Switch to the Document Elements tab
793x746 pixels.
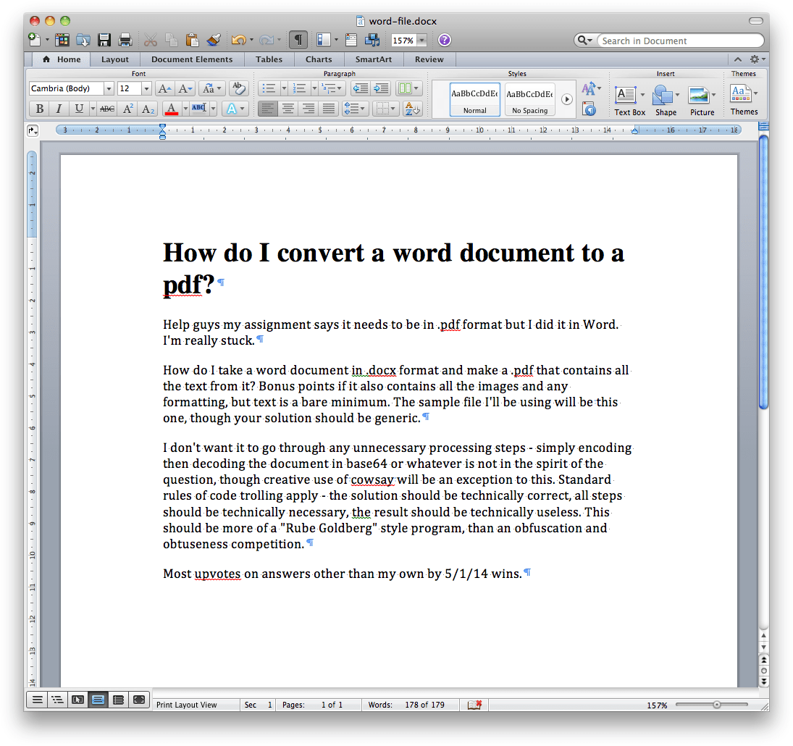click(x=192, y=59)
